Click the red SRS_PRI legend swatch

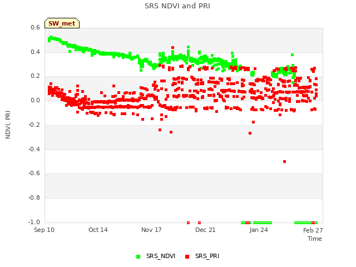pyautogui.click(x=187, y=256)
